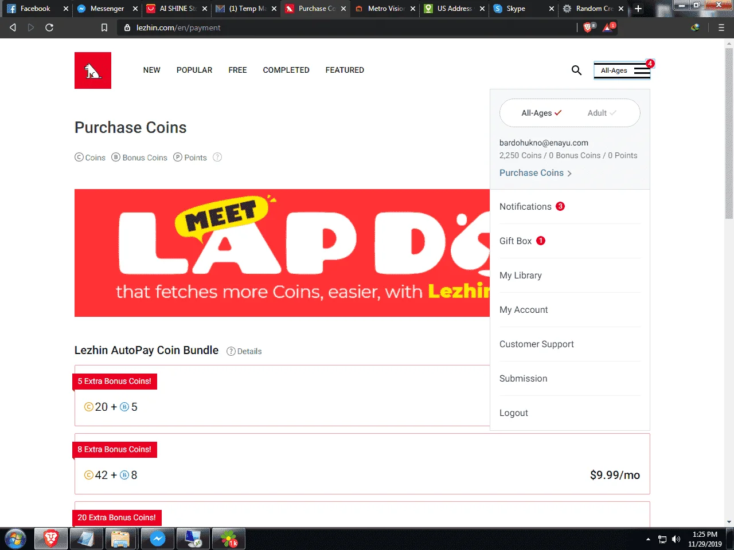Click the Points legend icon
The height and width of the screenshot is (550, 734).
pos(178,157)
